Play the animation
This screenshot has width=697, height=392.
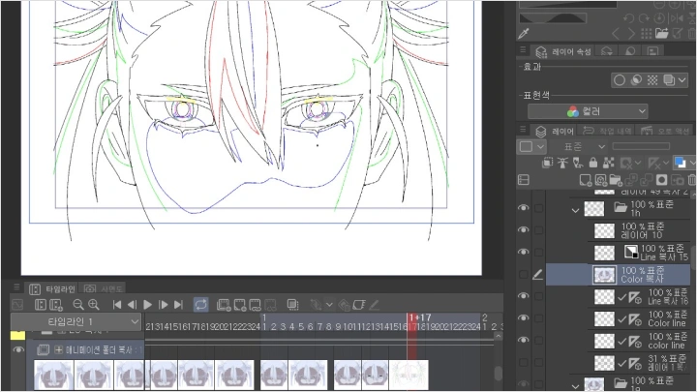click(147, 305)
